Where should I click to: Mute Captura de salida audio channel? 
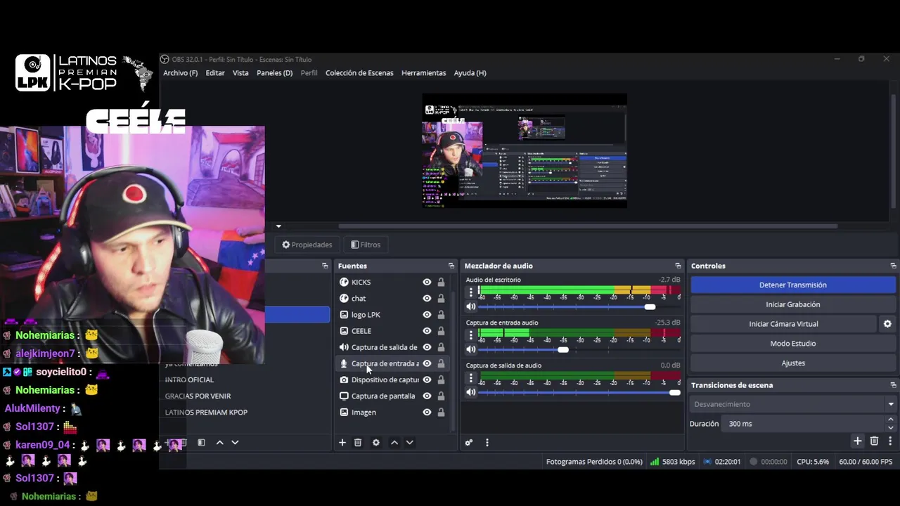471,392
